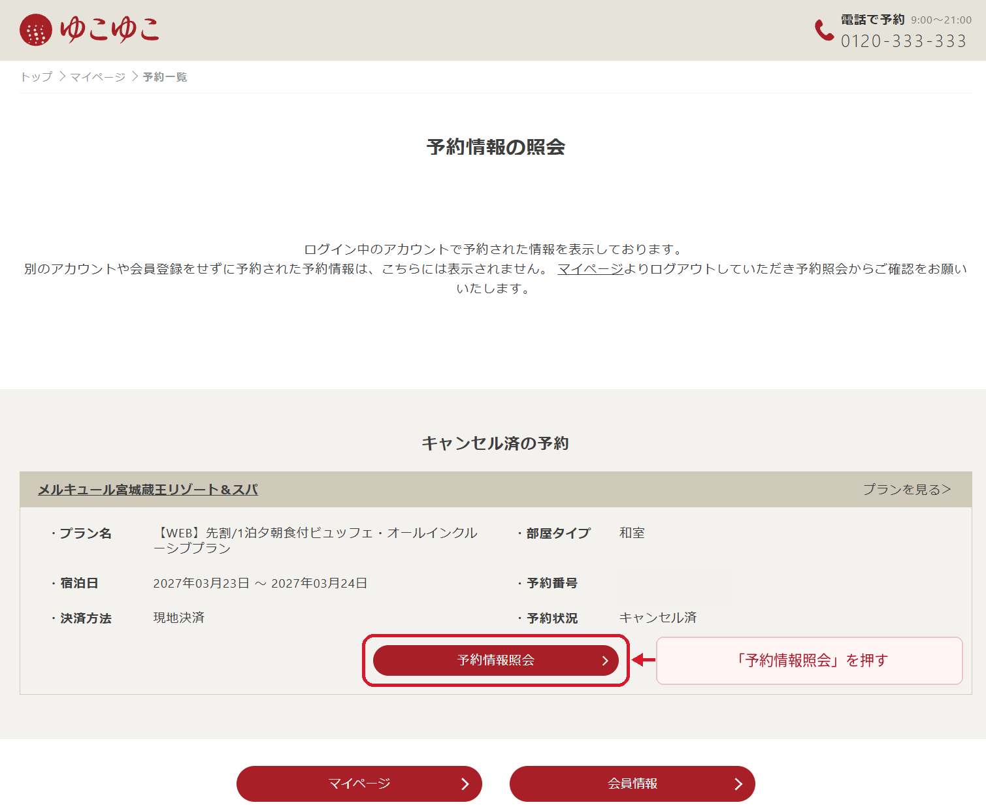Image resolution: width=986 pixels, height=809 pixels.
Task: Open the 会員情報 button
Action: (633, 784)
